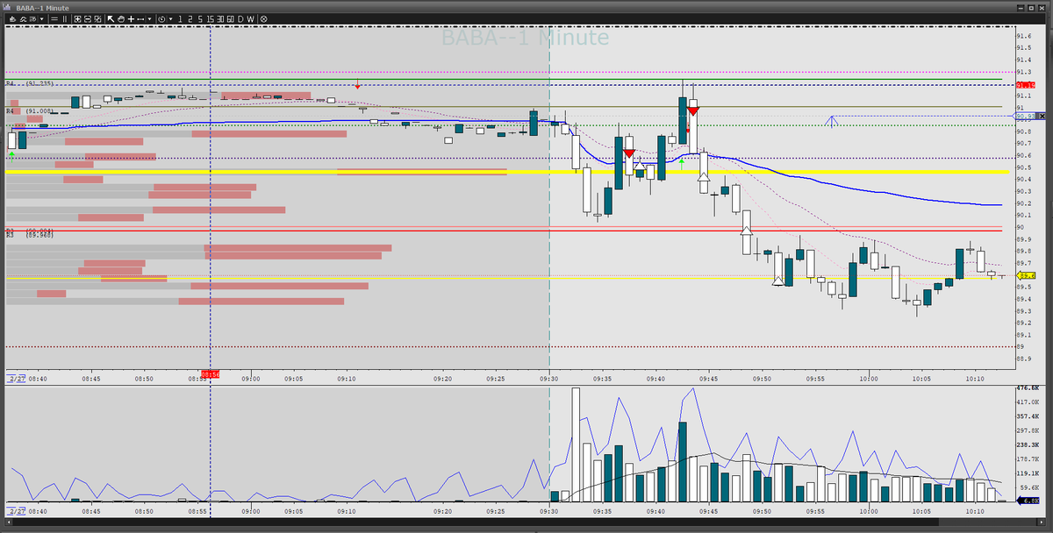Click the 476.6K volume axis label
Image resolution: width=1053 pixels, height=533 pixels.
coord(1027,387)
